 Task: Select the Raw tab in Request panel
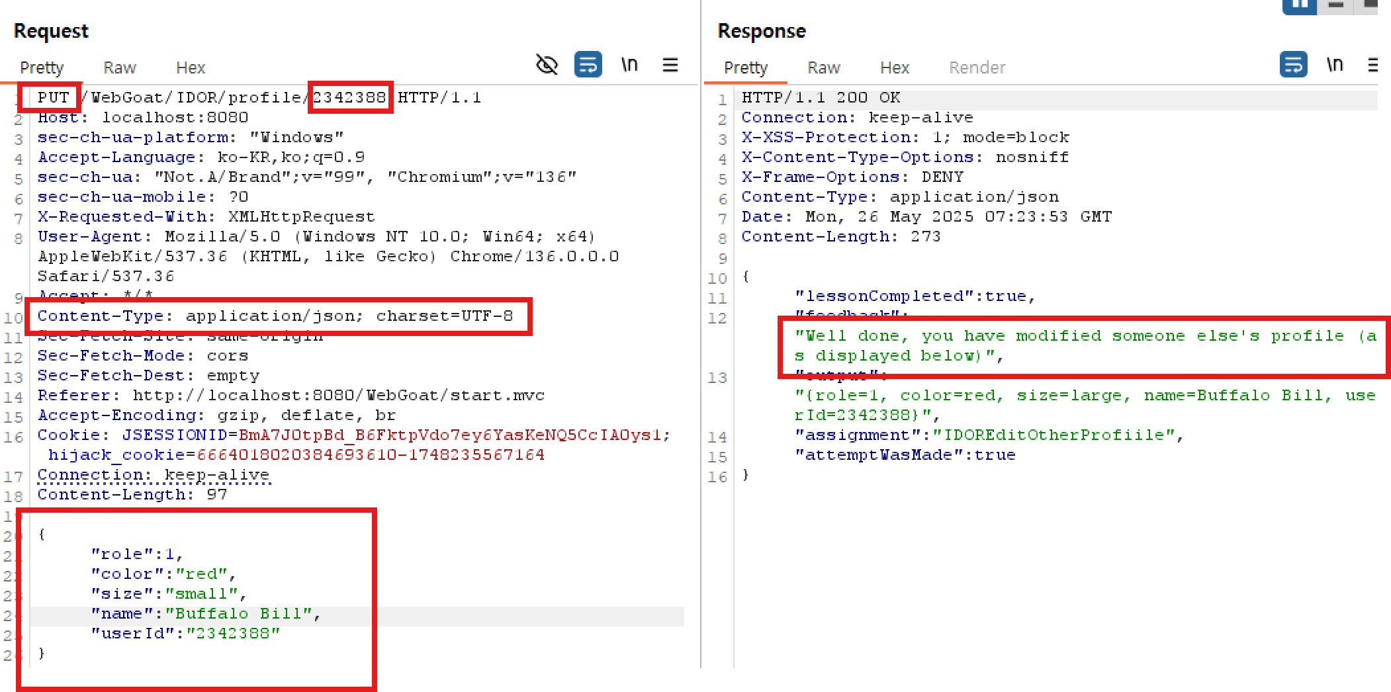coord(119,67)
